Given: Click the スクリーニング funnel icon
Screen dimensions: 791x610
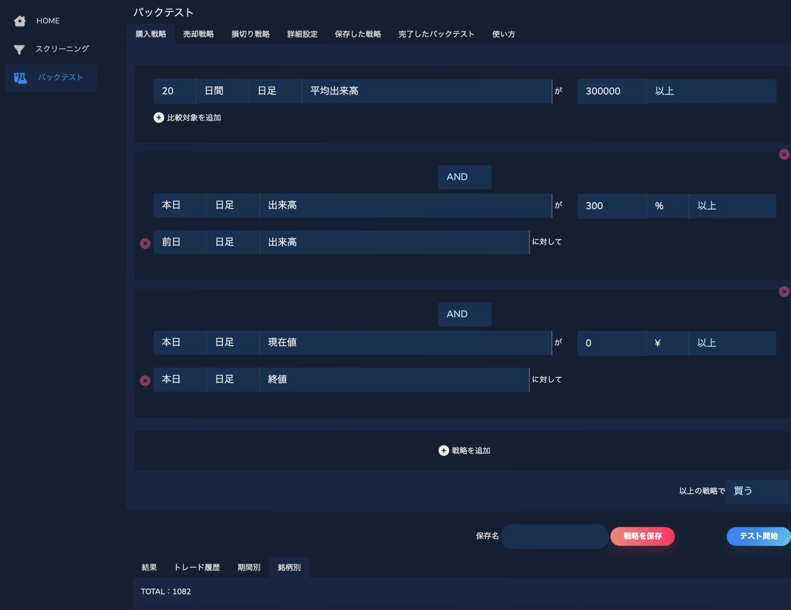Looking at the screenshot, I should 19,49.
